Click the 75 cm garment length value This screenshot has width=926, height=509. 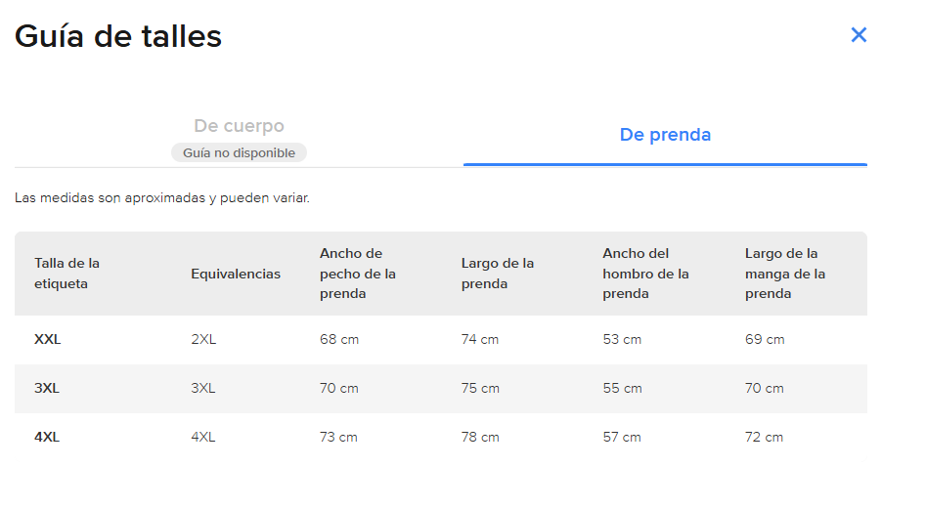click(480, 388)
